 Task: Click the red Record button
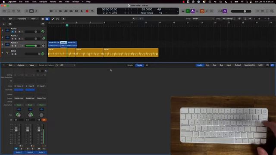87,11
